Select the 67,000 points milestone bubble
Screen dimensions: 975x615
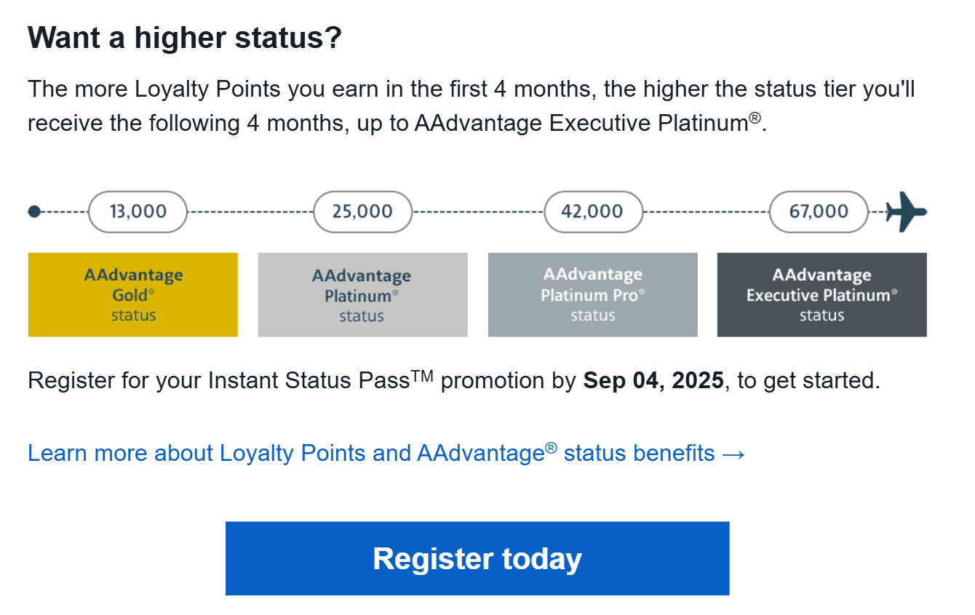(819, 212)
